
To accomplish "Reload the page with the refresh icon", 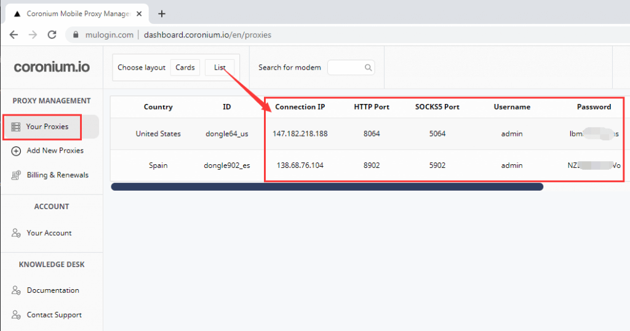I will point(52,35).
